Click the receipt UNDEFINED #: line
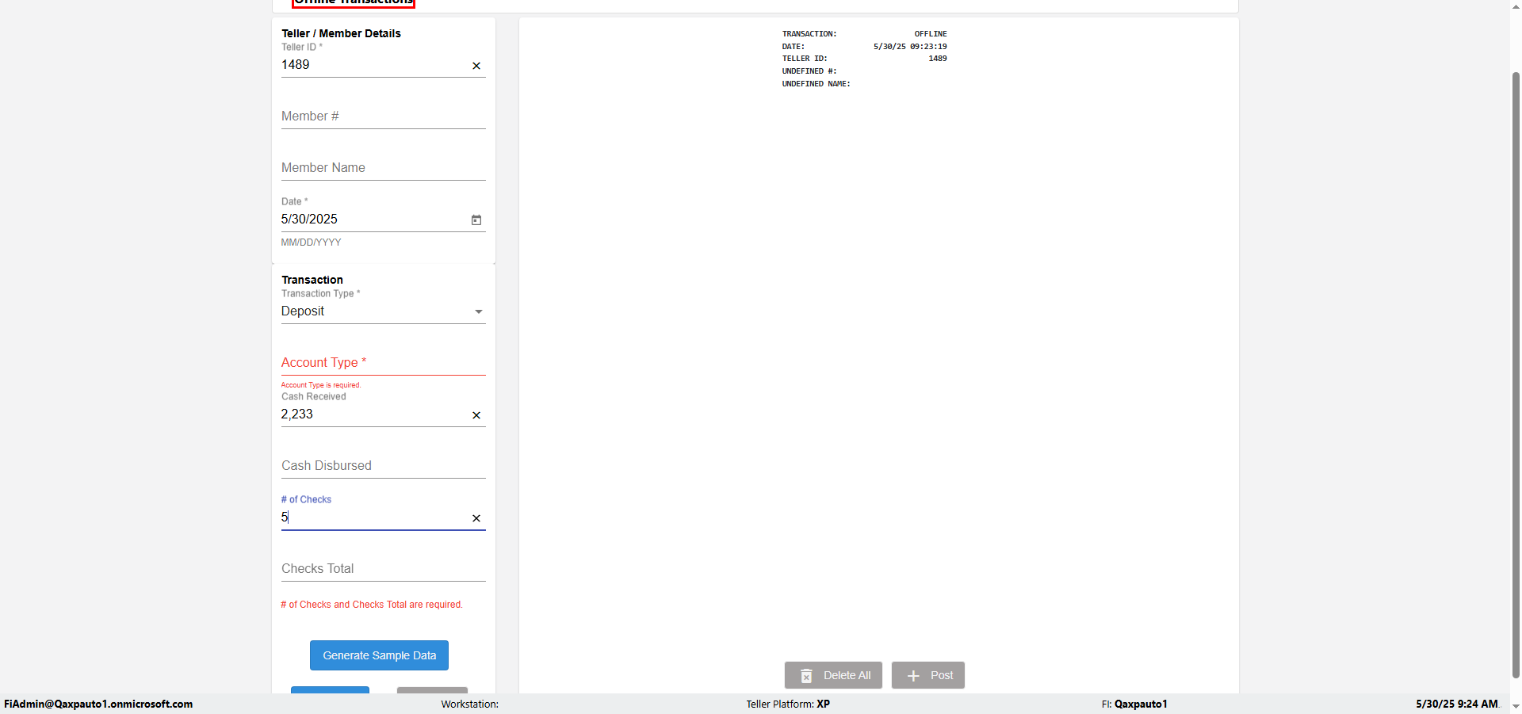Screen dimensions: 1522x714 (x=809, y=71)
